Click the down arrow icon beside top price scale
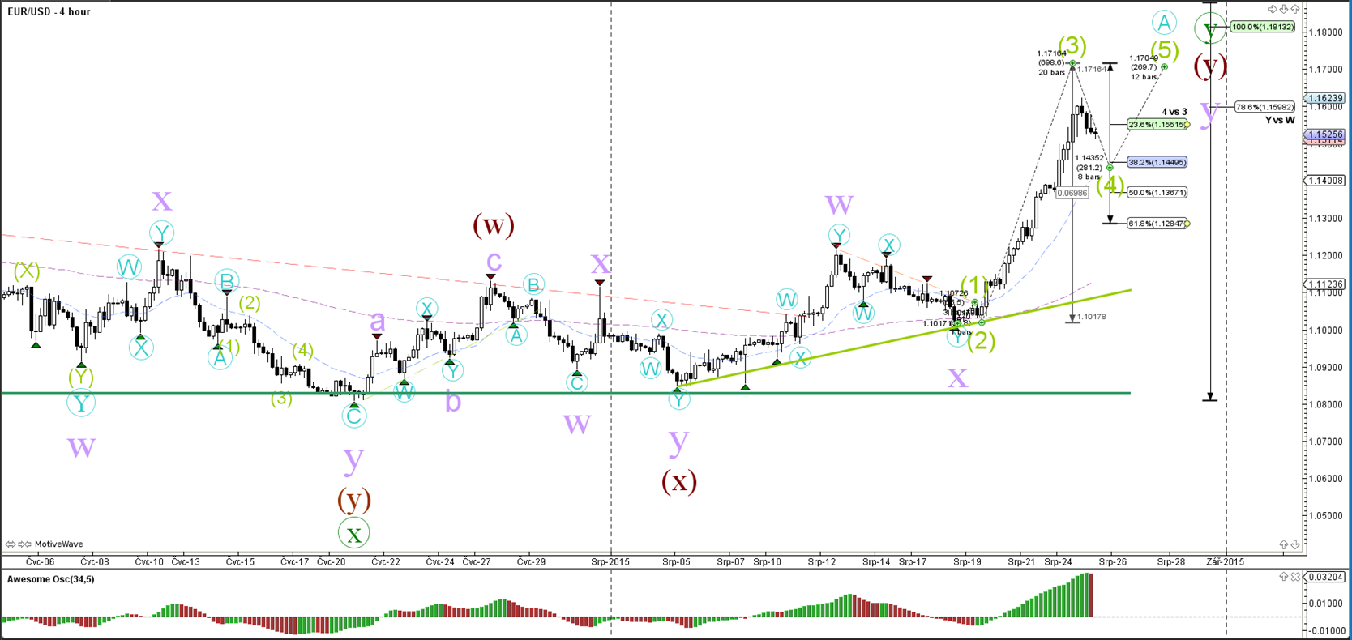 click(x=1284, y=9)
